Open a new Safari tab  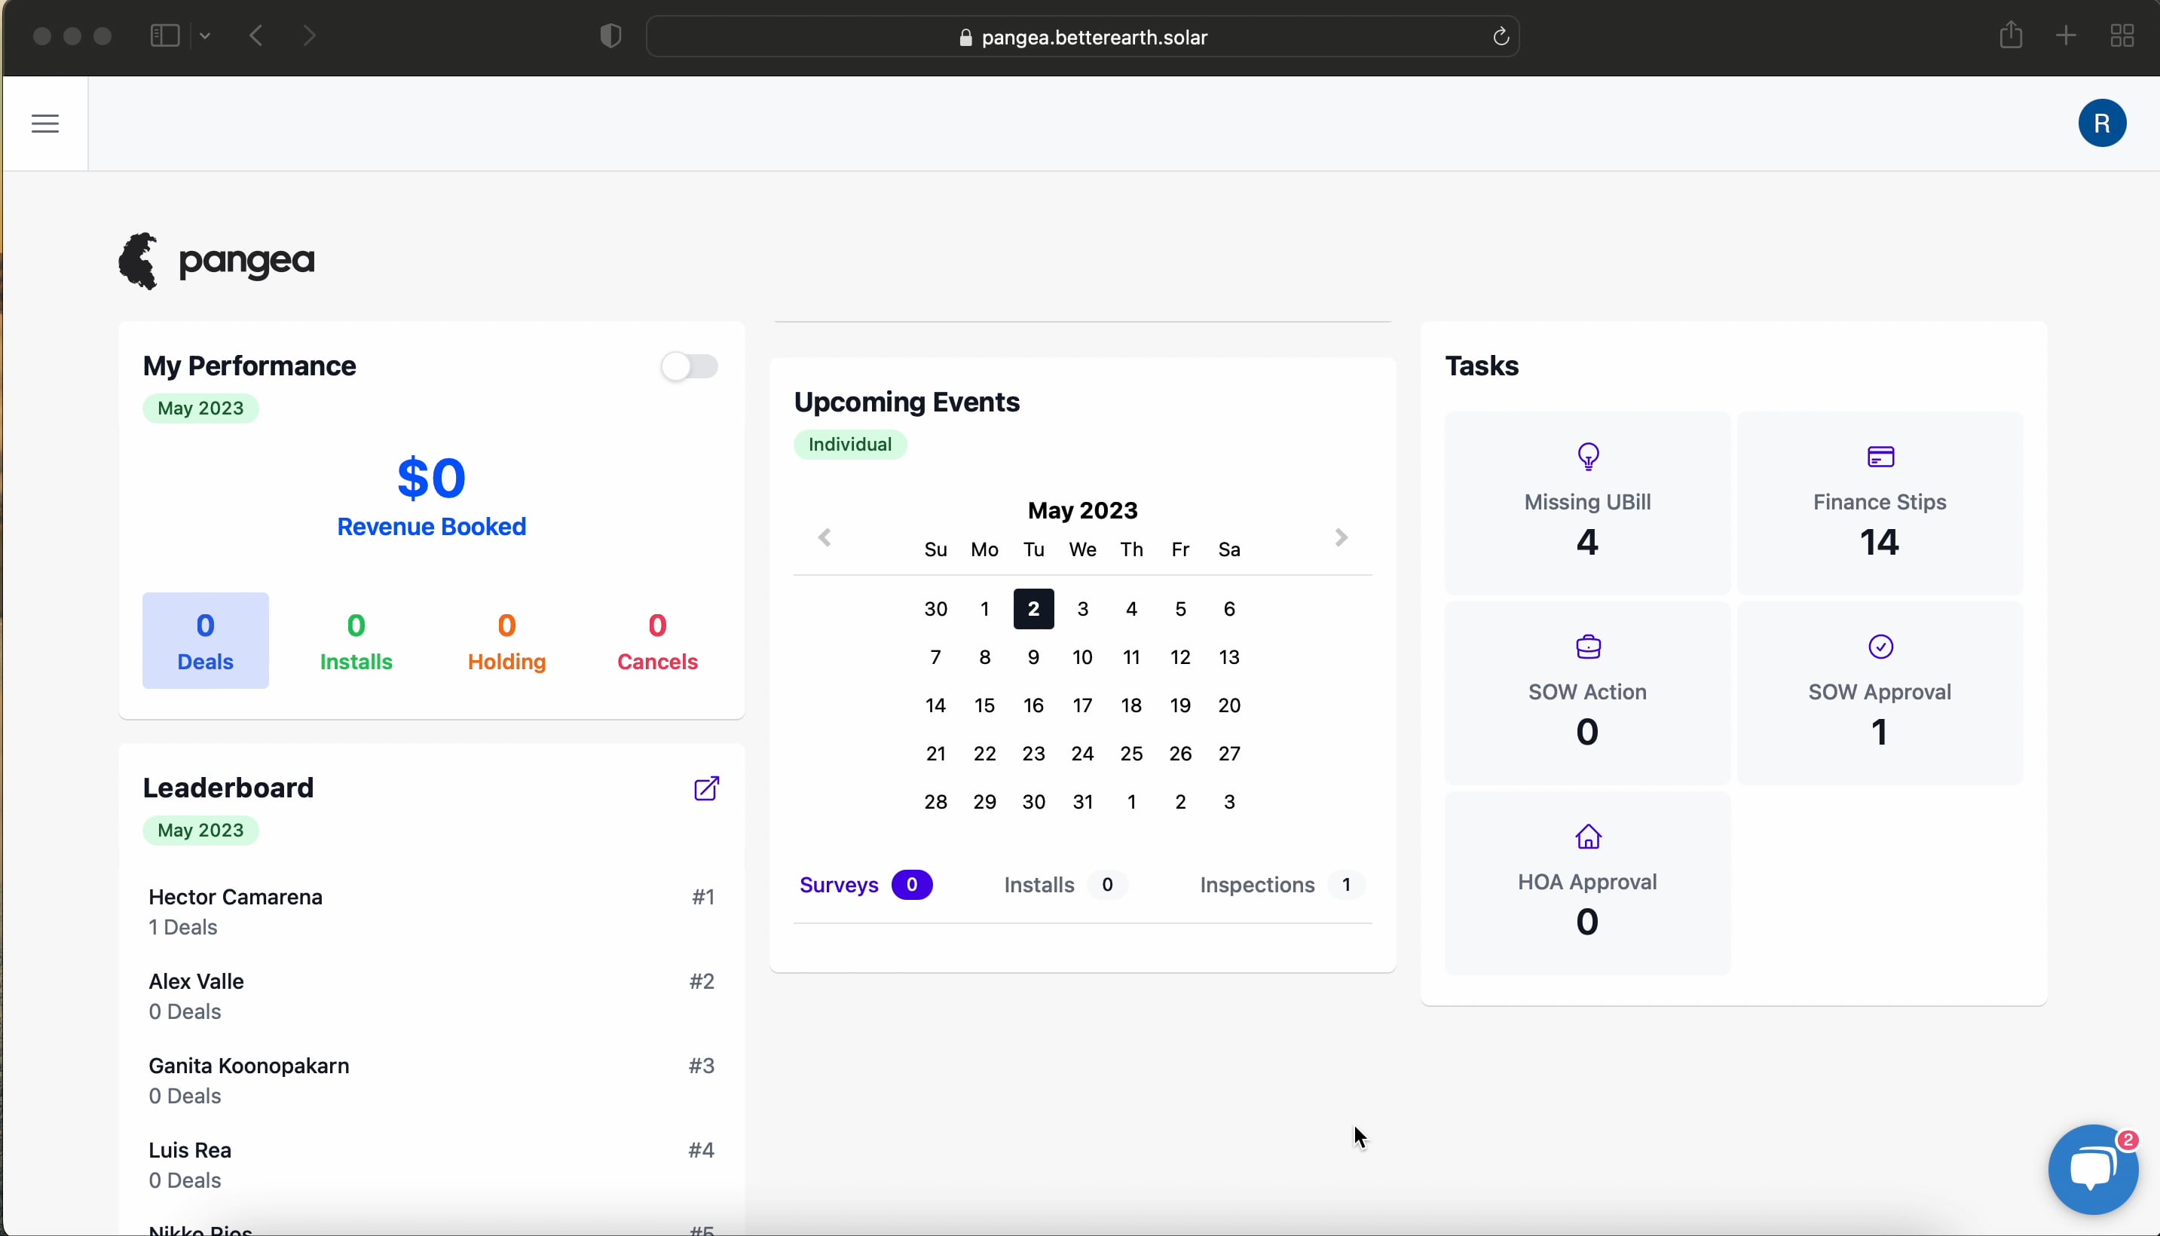pyautogui.click(x=2066, y=35)
